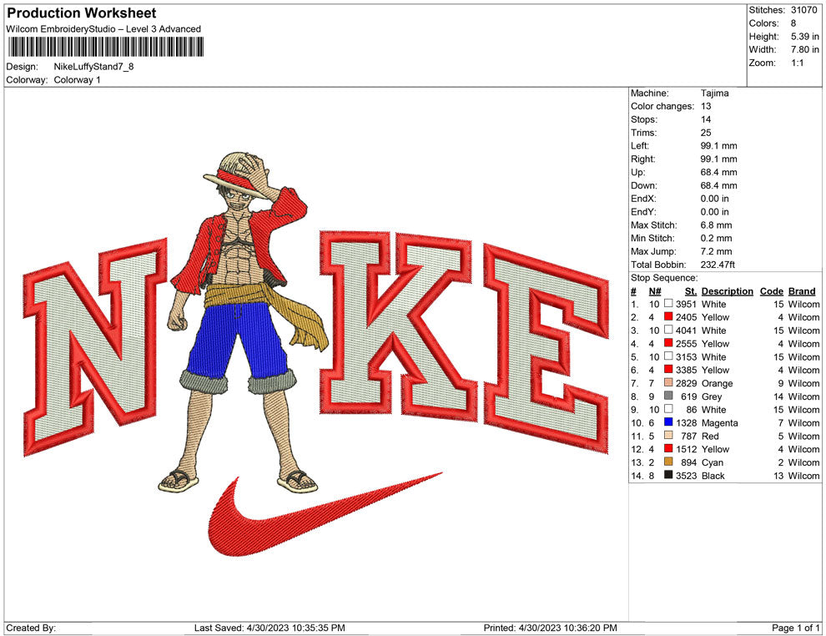Click the 'Brand' column header
826x636 pixels.
coord(802,291)
